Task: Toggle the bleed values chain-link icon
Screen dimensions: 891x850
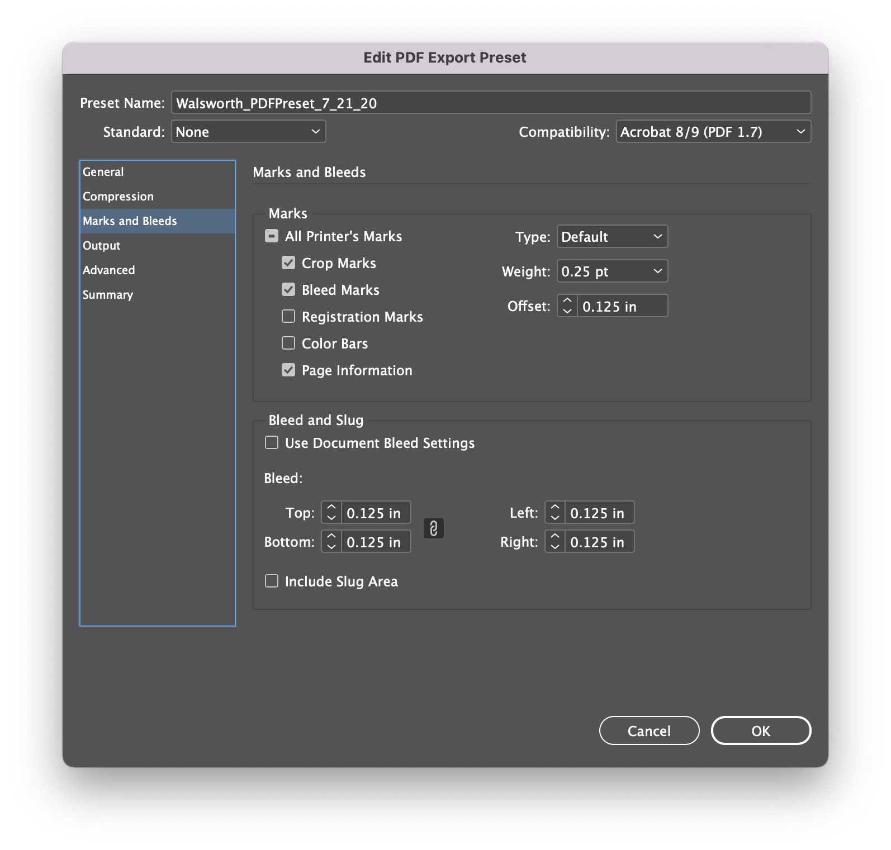Action: click(434, 528)
